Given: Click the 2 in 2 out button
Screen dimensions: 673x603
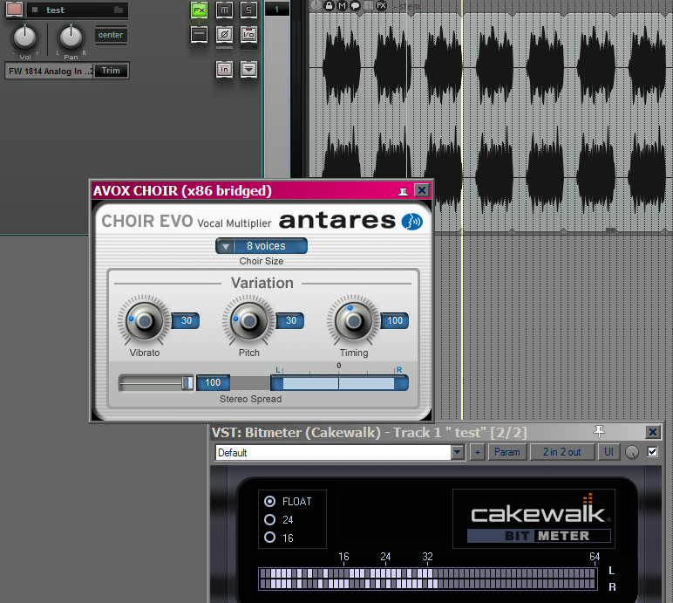Looking at the screenshot, I should (561, 452).
